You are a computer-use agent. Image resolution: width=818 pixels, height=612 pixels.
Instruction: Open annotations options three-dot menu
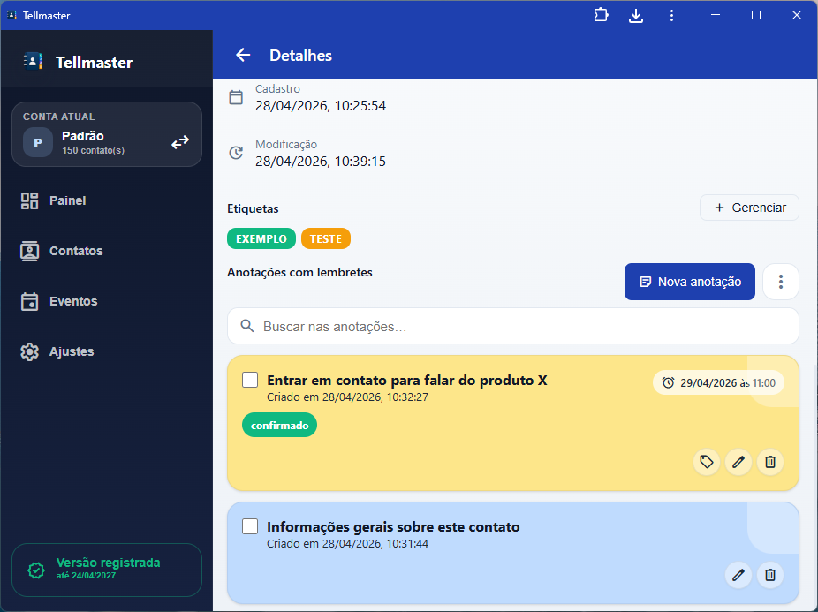click(781, 282)
